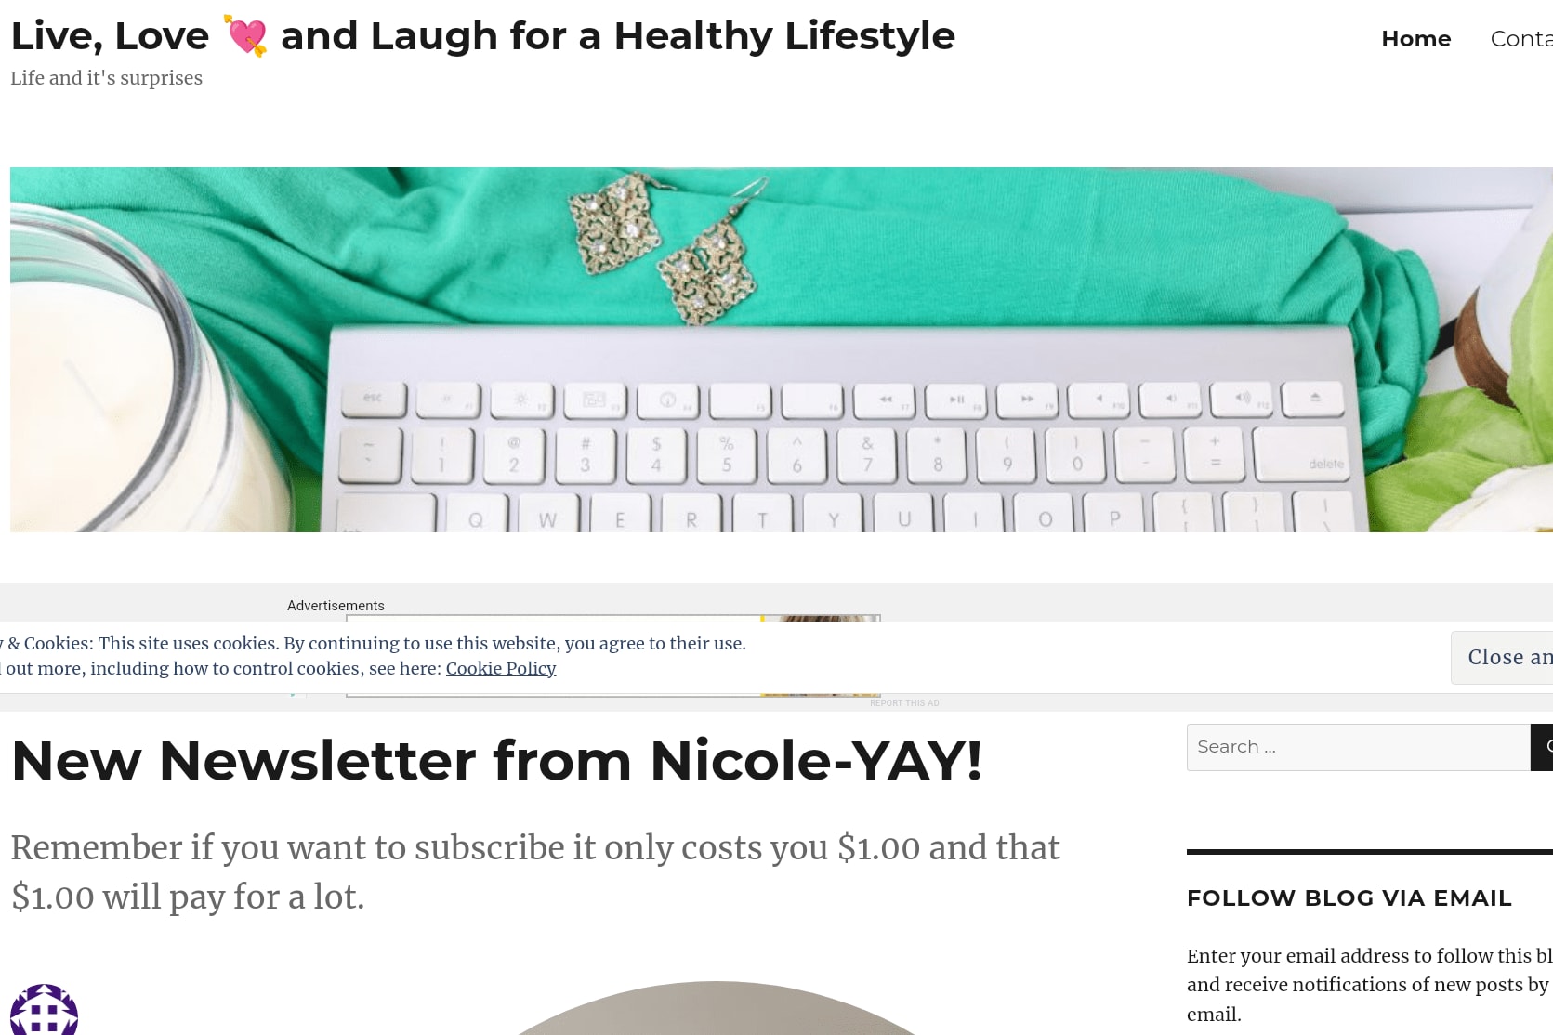
Task: Click the keyboard esc key in the banner
Action: click(374, 399)
